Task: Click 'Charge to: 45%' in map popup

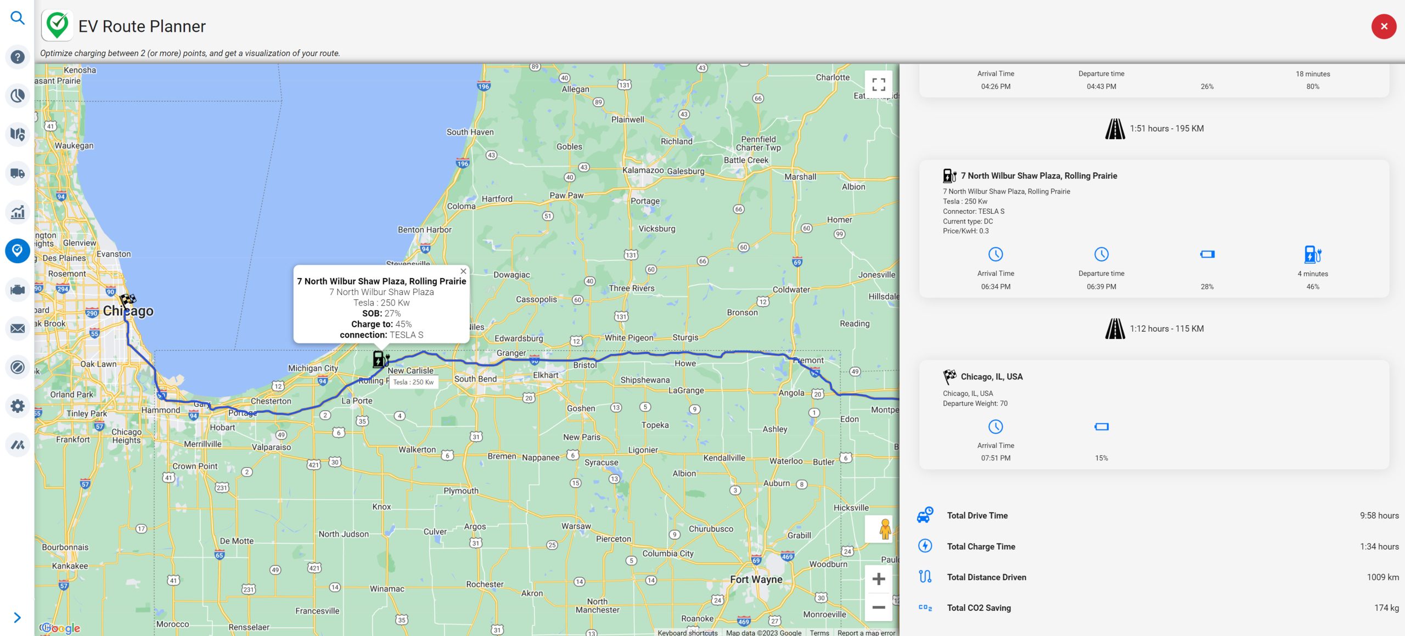Action: coord(381,324)
